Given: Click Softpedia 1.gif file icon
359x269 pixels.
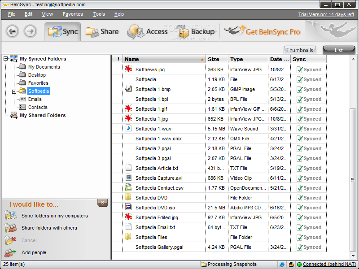Looking at the screenshot, I should pos(128,108).
